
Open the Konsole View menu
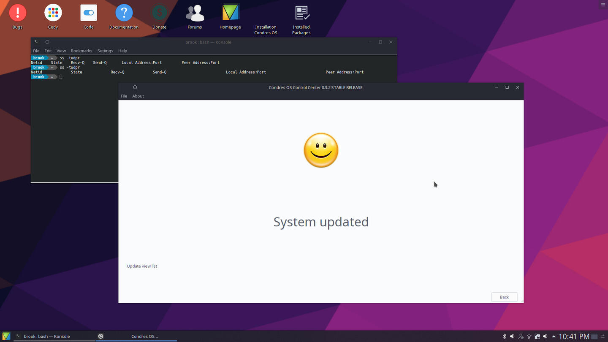(61, 51)
